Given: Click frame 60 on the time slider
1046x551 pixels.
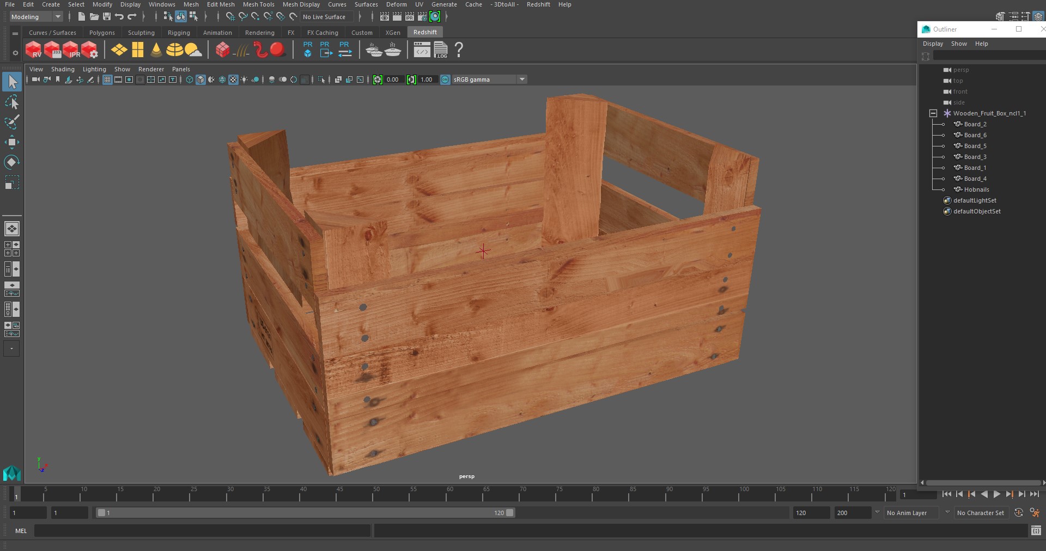Looking at the screenshot, I should [450, 494].
